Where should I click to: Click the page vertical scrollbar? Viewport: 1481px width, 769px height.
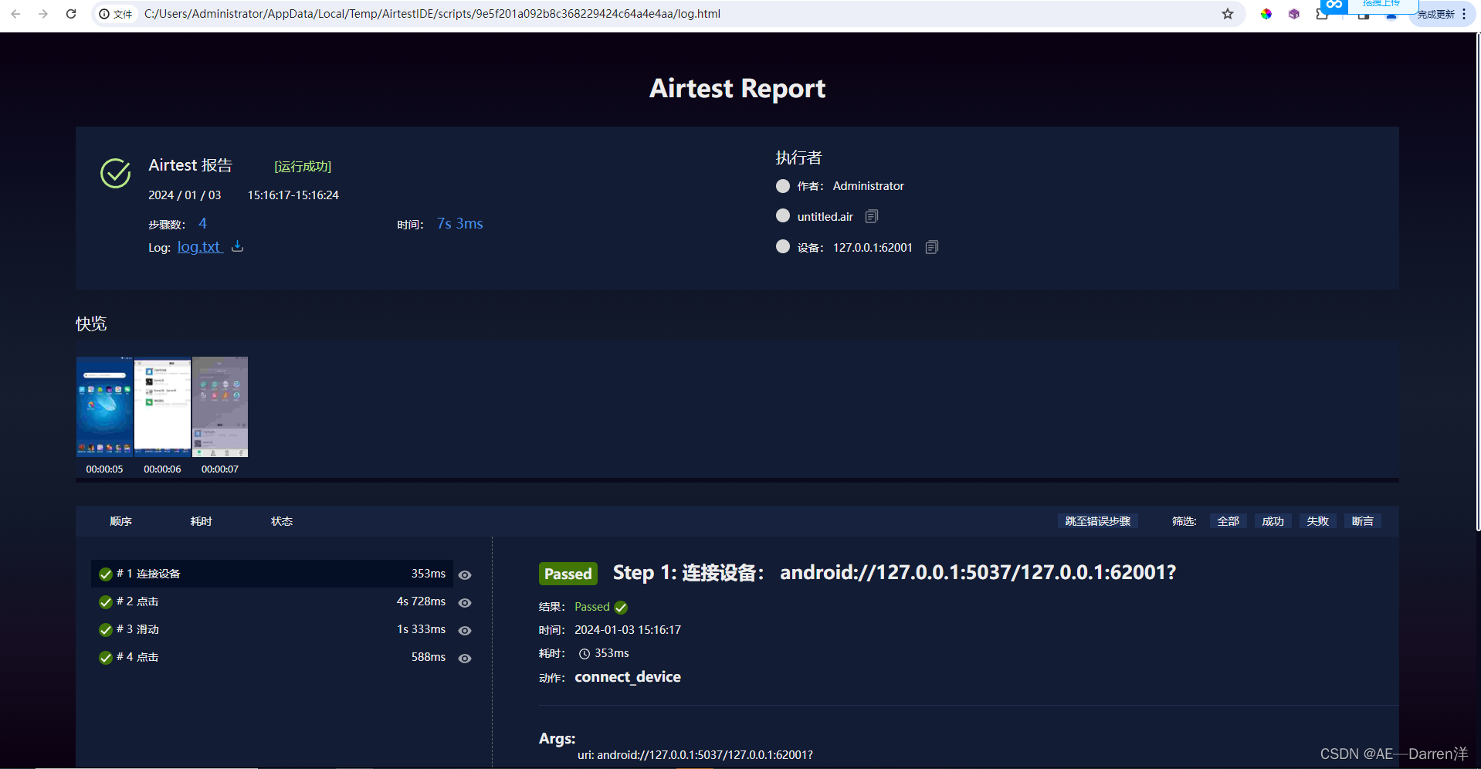(x=1477, y=282)
